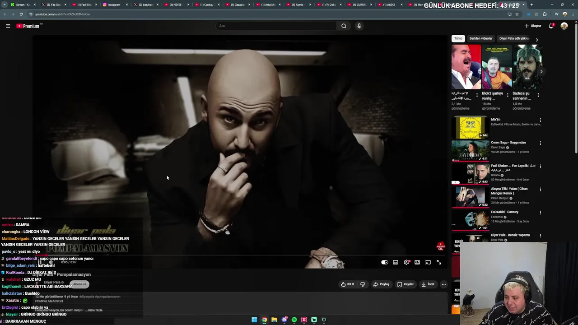Open the tab search dropdown arrow

5,5
